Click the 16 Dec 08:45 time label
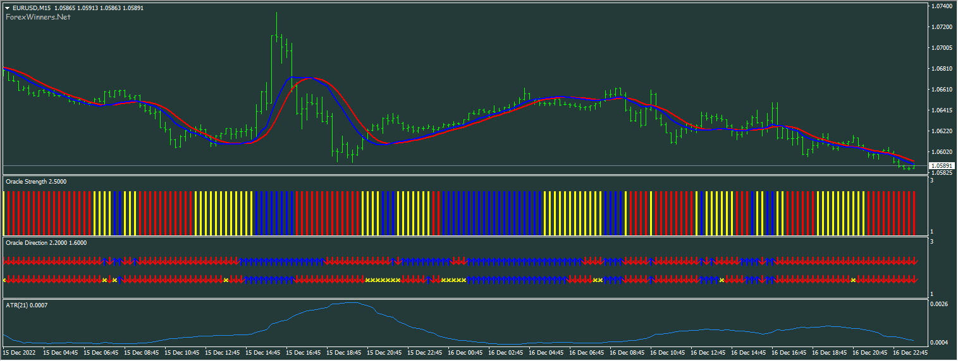 628,352
